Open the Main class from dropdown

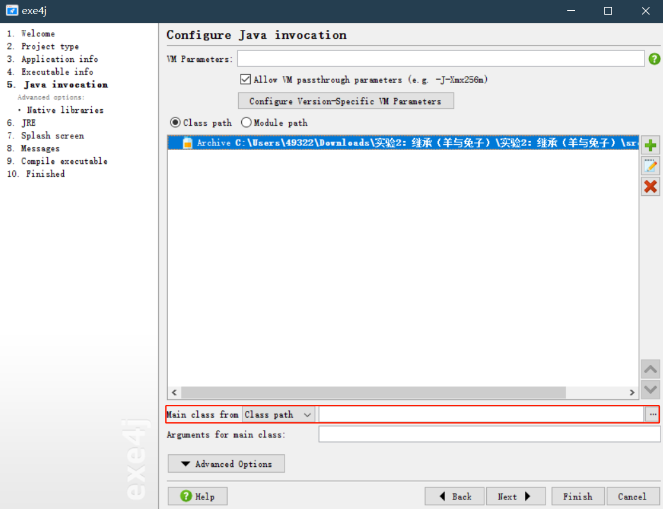278,415
